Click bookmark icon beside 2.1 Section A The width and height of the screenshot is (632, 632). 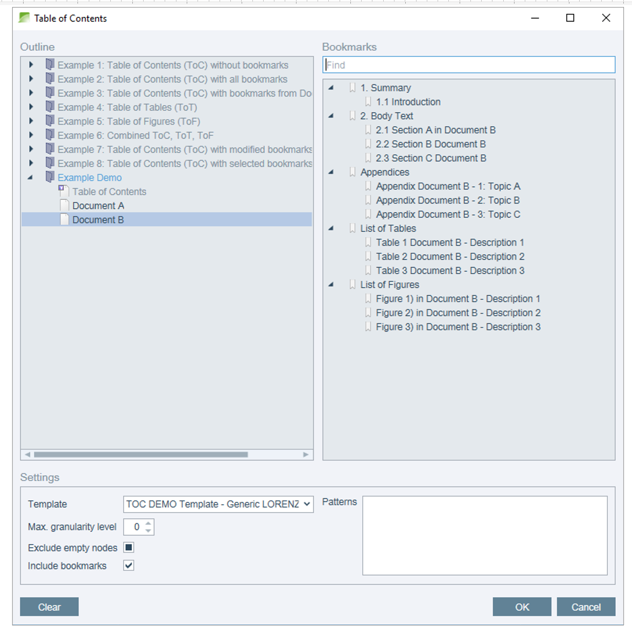click(x=368, y=130)
